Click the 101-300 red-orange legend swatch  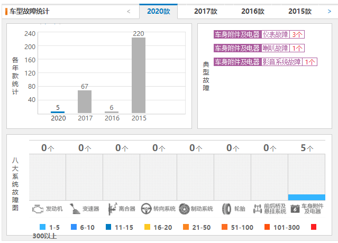point(267,227)
